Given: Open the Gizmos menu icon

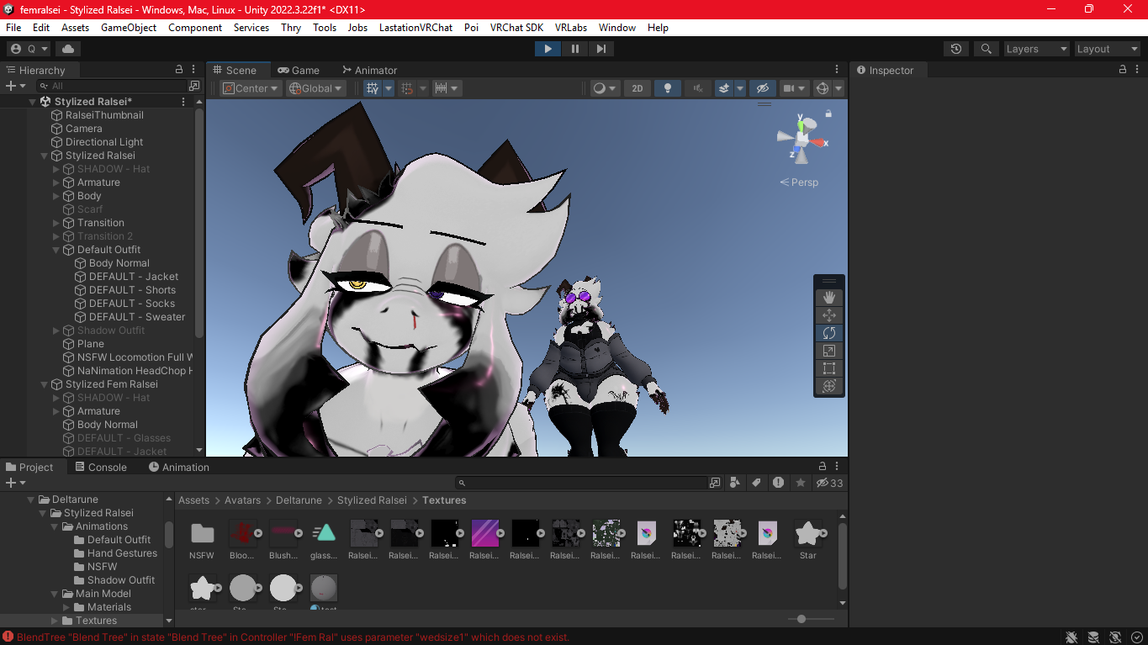Looking at the screenshot, I should click(823, 88).
